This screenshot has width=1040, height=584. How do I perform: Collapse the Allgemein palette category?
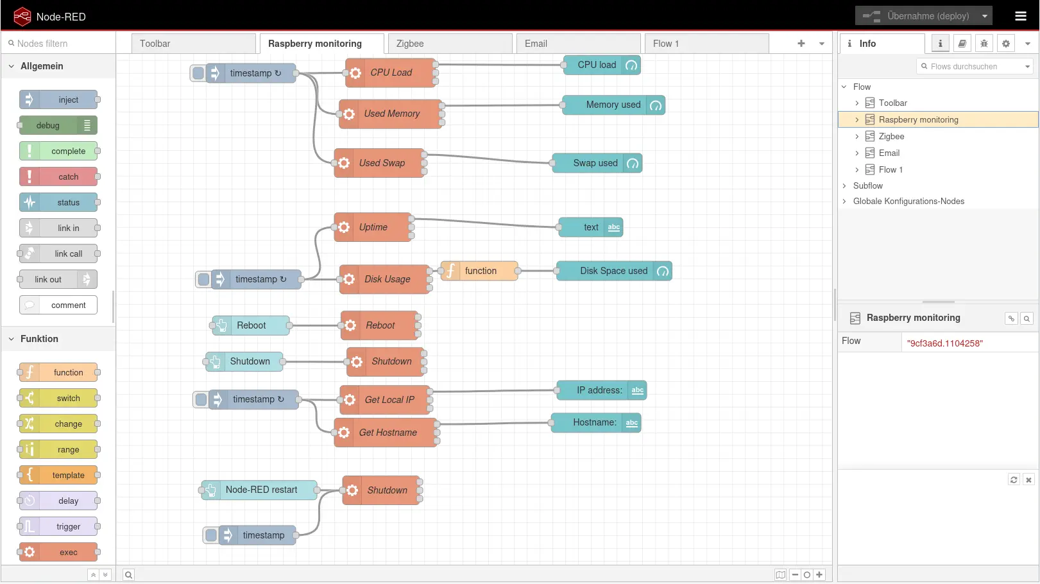pos(12,66)
